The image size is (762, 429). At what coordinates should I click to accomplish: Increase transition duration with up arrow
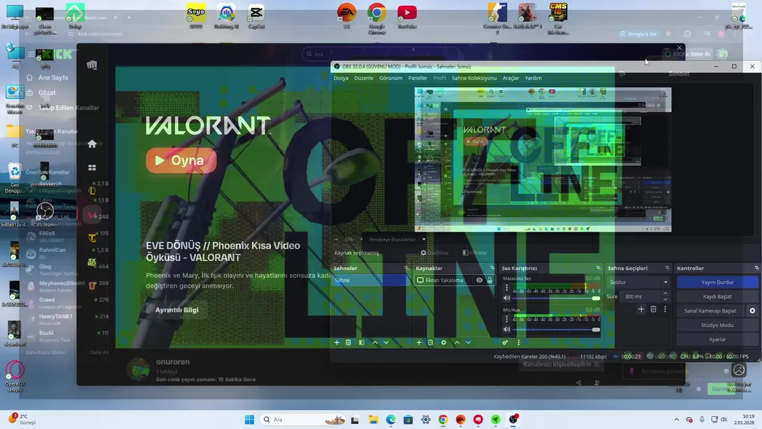[x=666, y=293]
